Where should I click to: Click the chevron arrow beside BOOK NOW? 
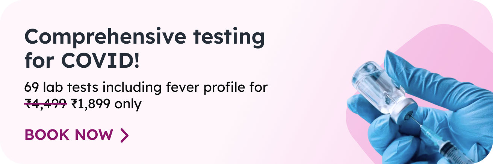125,135
